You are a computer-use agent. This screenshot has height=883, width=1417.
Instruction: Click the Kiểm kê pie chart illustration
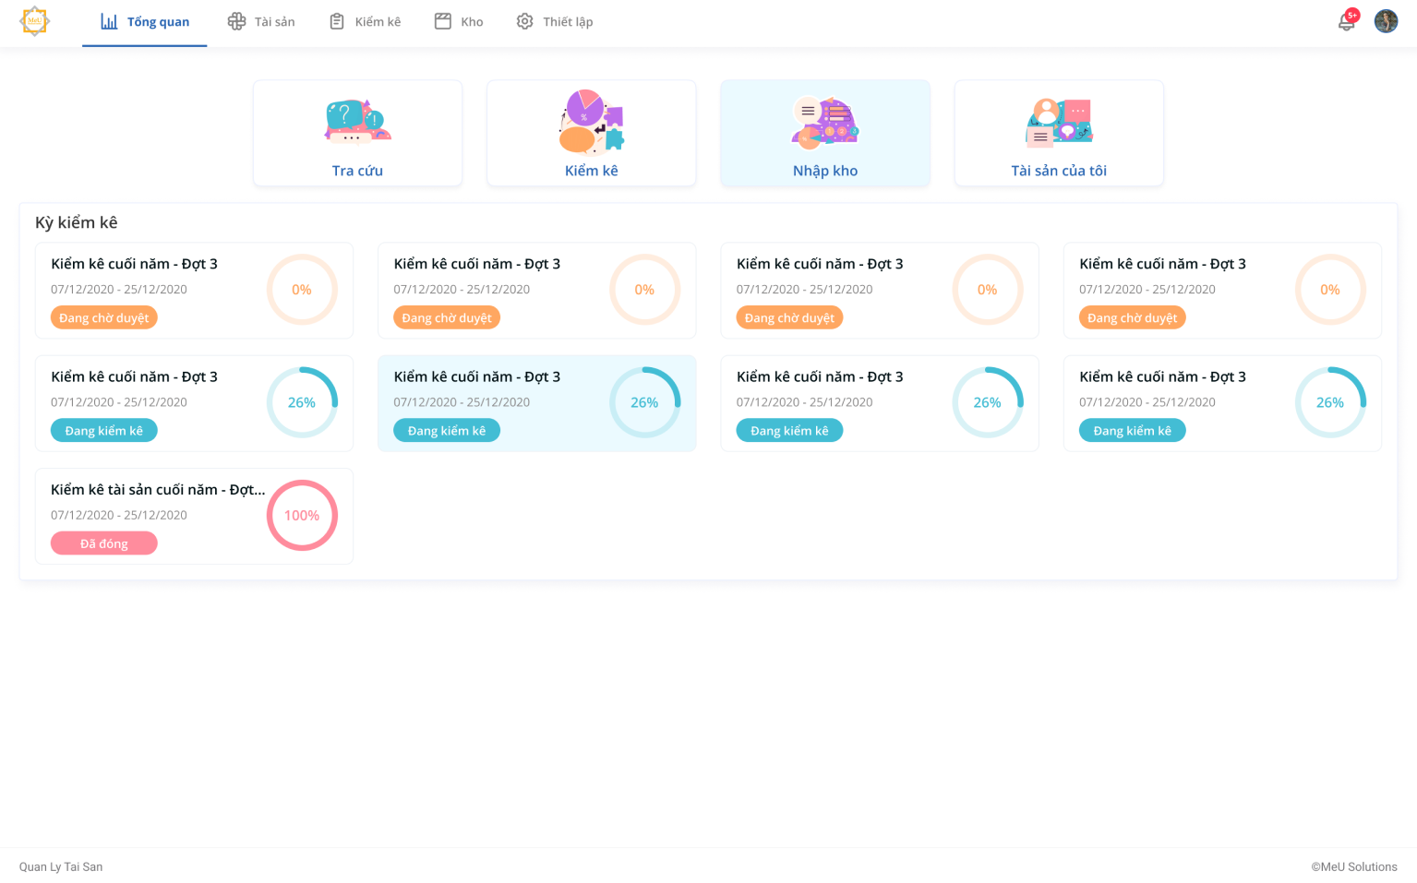coord(591,121)
